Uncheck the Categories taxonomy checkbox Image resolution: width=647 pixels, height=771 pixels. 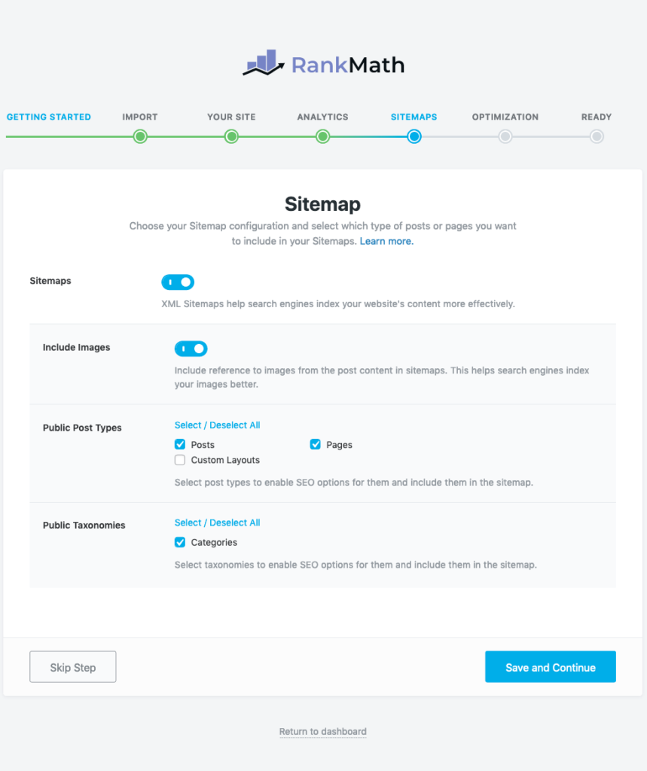click(x=180, y=542)
